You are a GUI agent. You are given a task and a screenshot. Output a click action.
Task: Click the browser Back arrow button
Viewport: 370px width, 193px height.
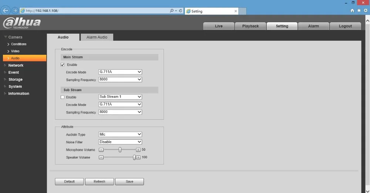tap(6, 11)
